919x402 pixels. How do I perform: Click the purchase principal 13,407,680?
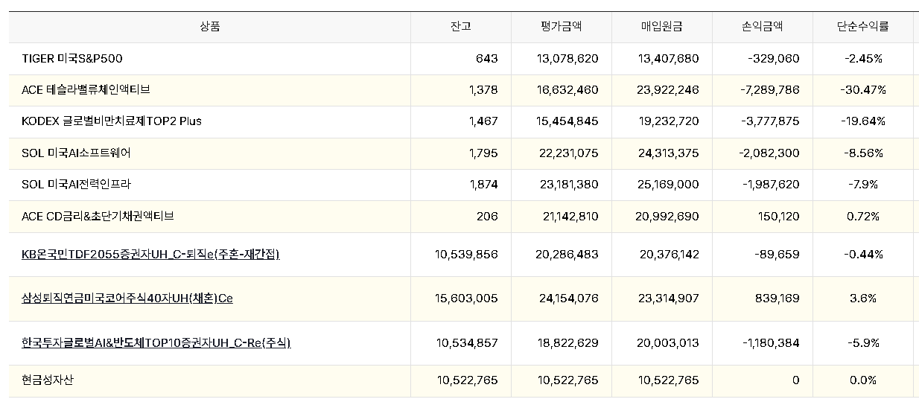pyautogui.click(x=668, y=58)
